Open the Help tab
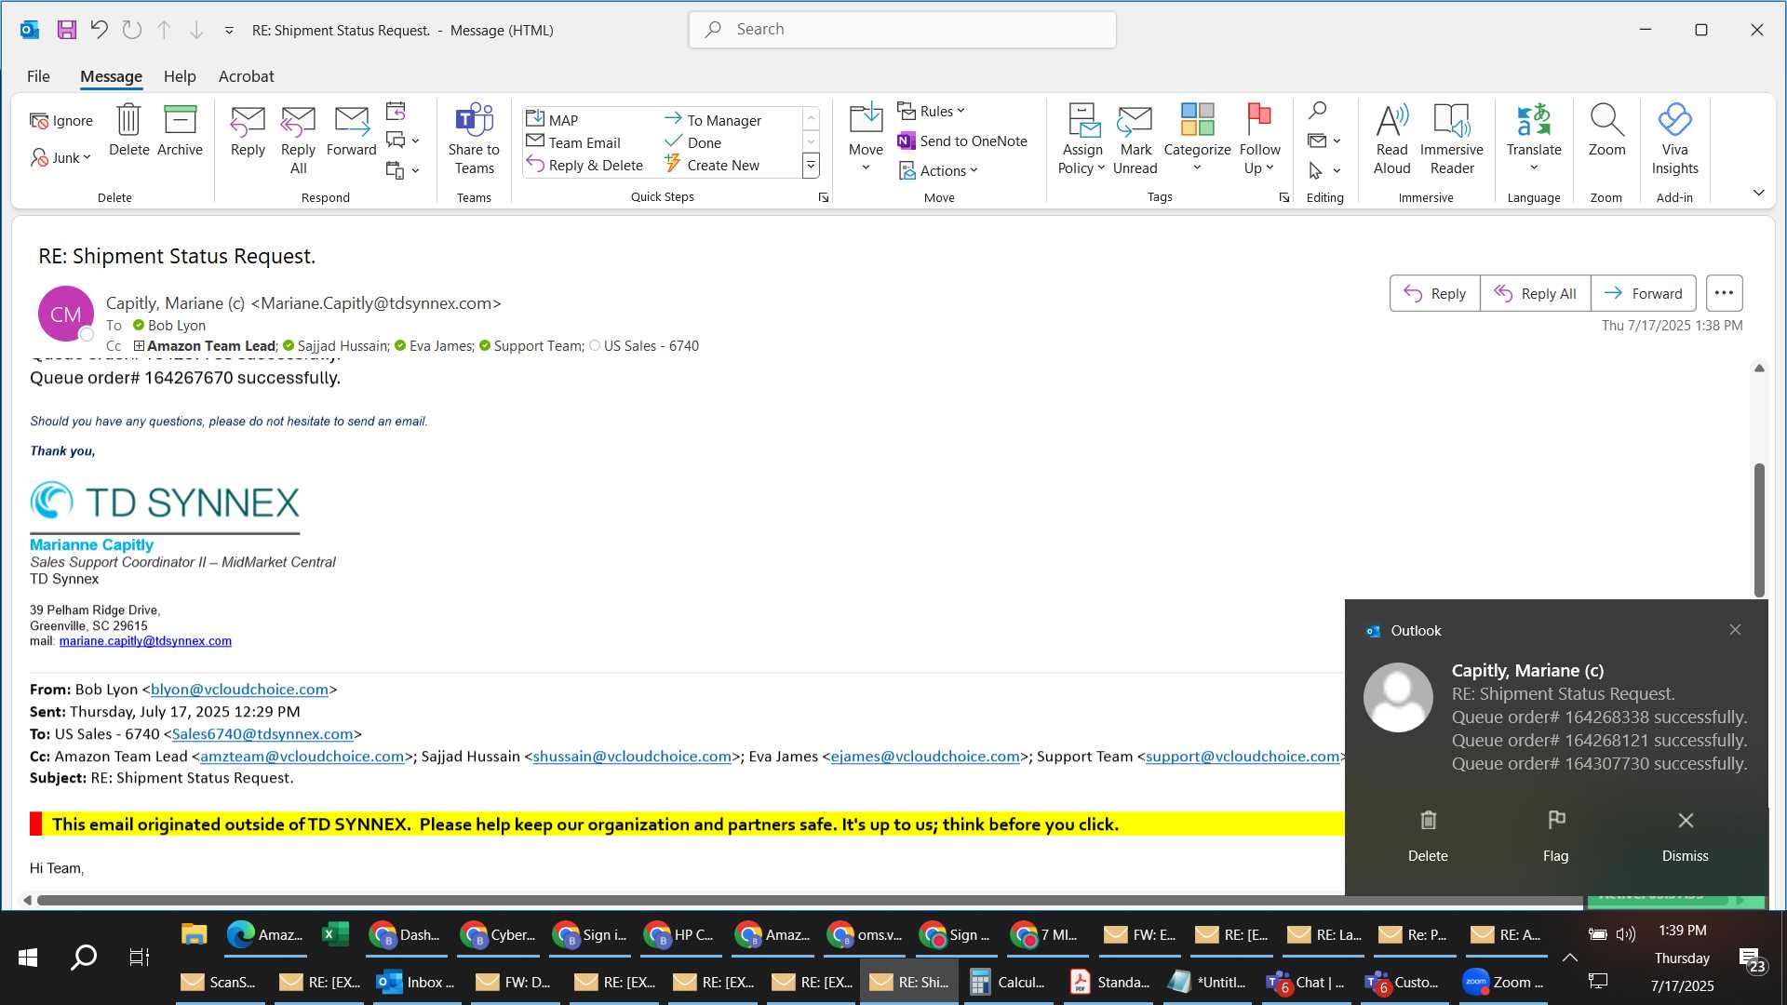The width and height of the screenshot is (1787, 1005). [180, 76]
